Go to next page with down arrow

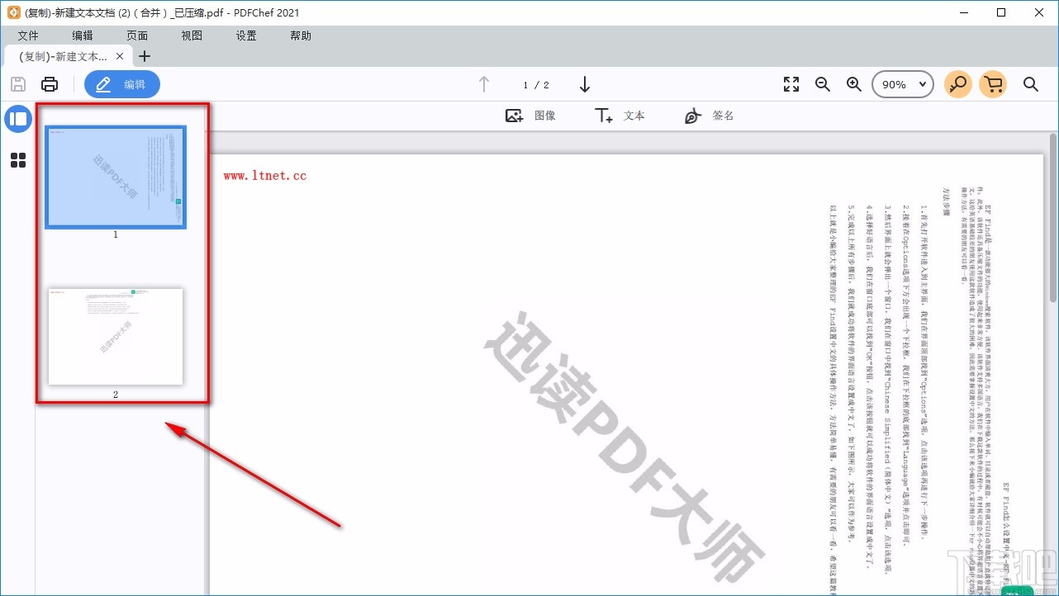click(x=585, y=83)
